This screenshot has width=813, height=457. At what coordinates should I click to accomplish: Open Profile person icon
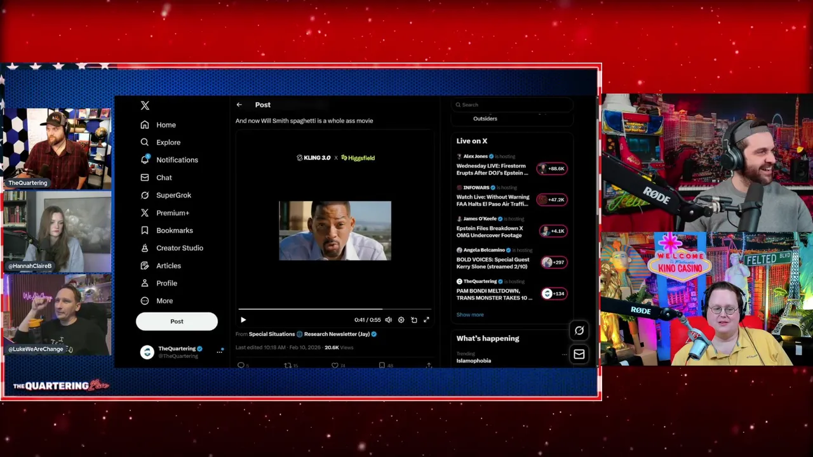145,283
